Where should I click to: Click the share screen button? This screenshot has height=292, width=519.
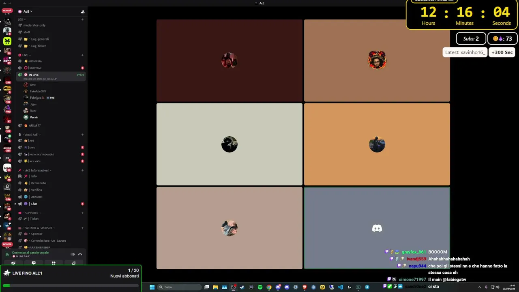click(34, 263)
